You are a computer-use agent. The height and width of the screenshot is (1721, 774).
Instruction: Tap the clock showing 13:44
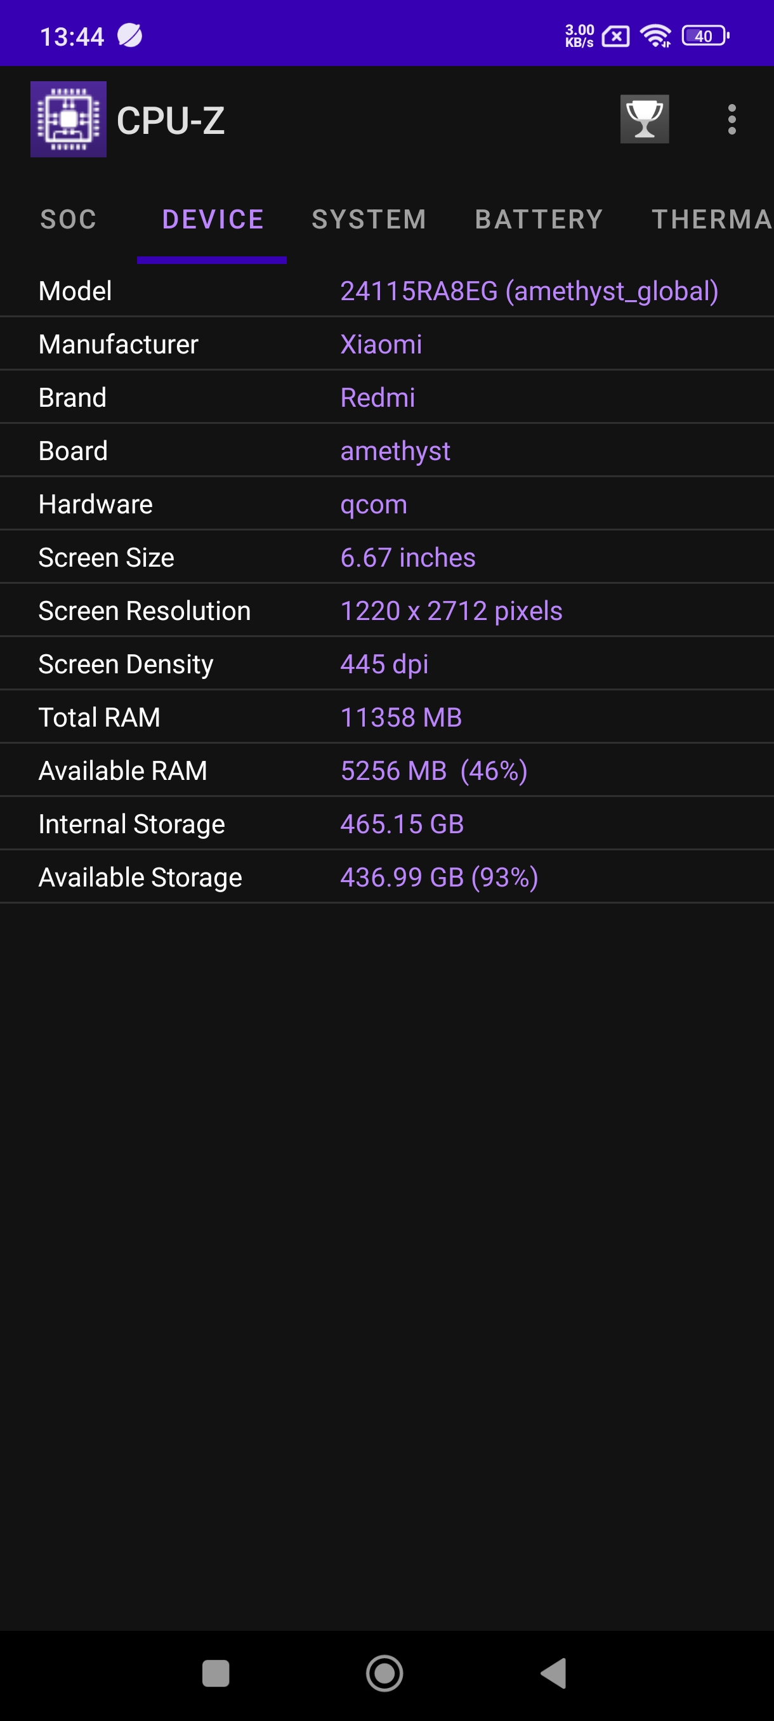72,37
